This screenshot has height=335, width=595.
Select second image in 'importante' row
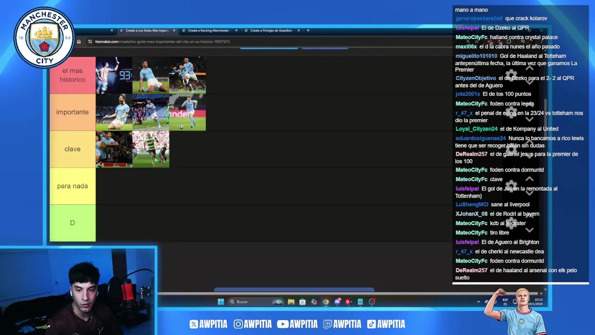tap(151, 112)
